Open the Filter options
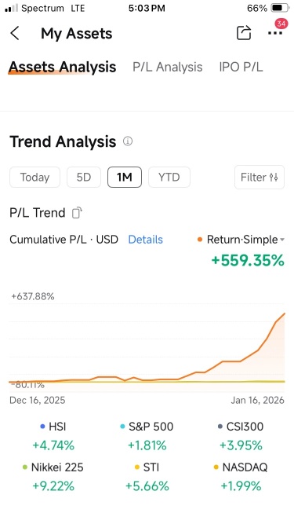This screenshot has width=294, height=524. tap(260, 177)
